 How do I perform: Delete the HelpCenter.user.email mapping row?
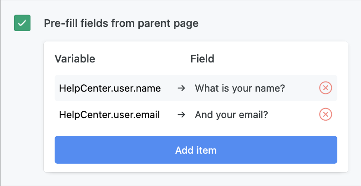pos(325,114)
